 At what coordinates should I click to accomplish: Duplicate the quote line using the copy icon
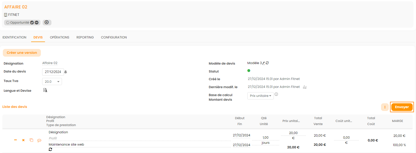pos(31,140)
